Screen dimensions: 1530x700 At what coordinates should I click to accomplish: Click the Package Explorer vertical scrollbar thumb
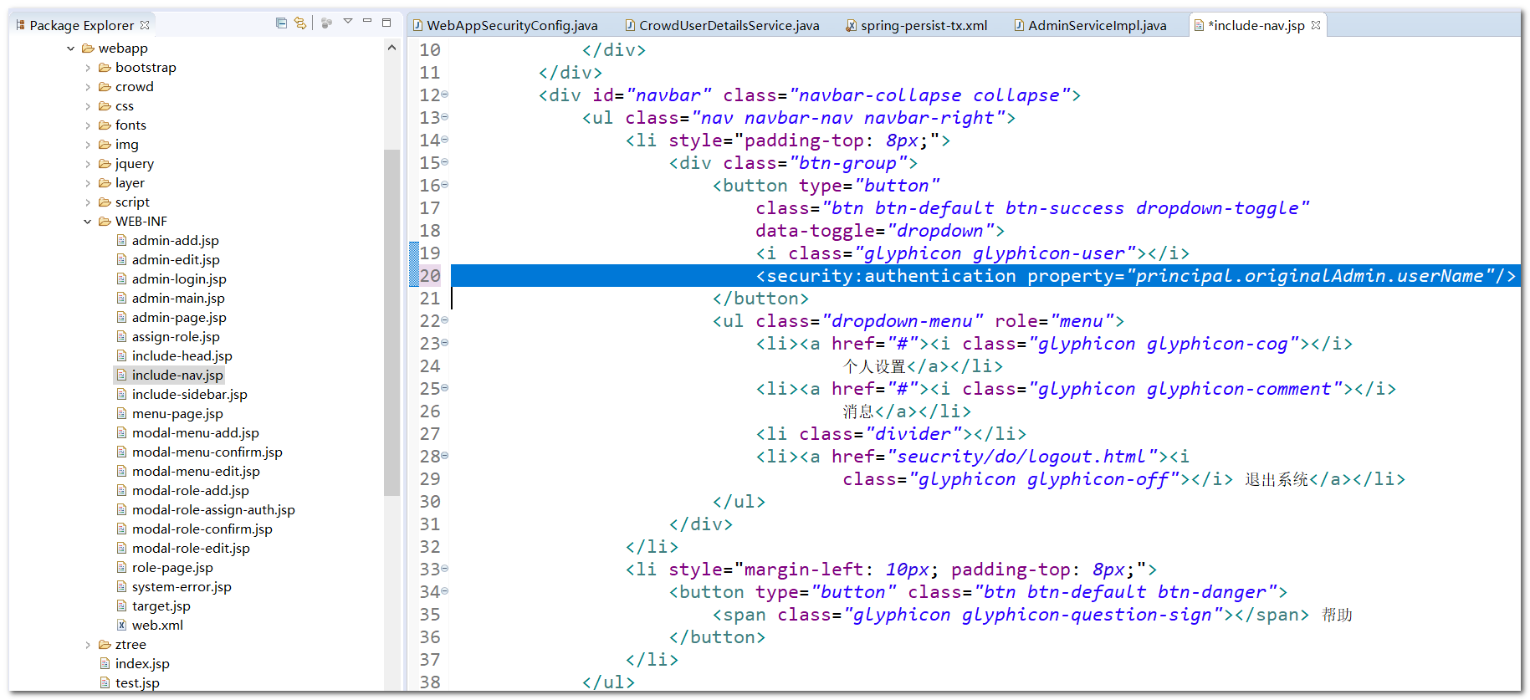[x=391, y=322]
